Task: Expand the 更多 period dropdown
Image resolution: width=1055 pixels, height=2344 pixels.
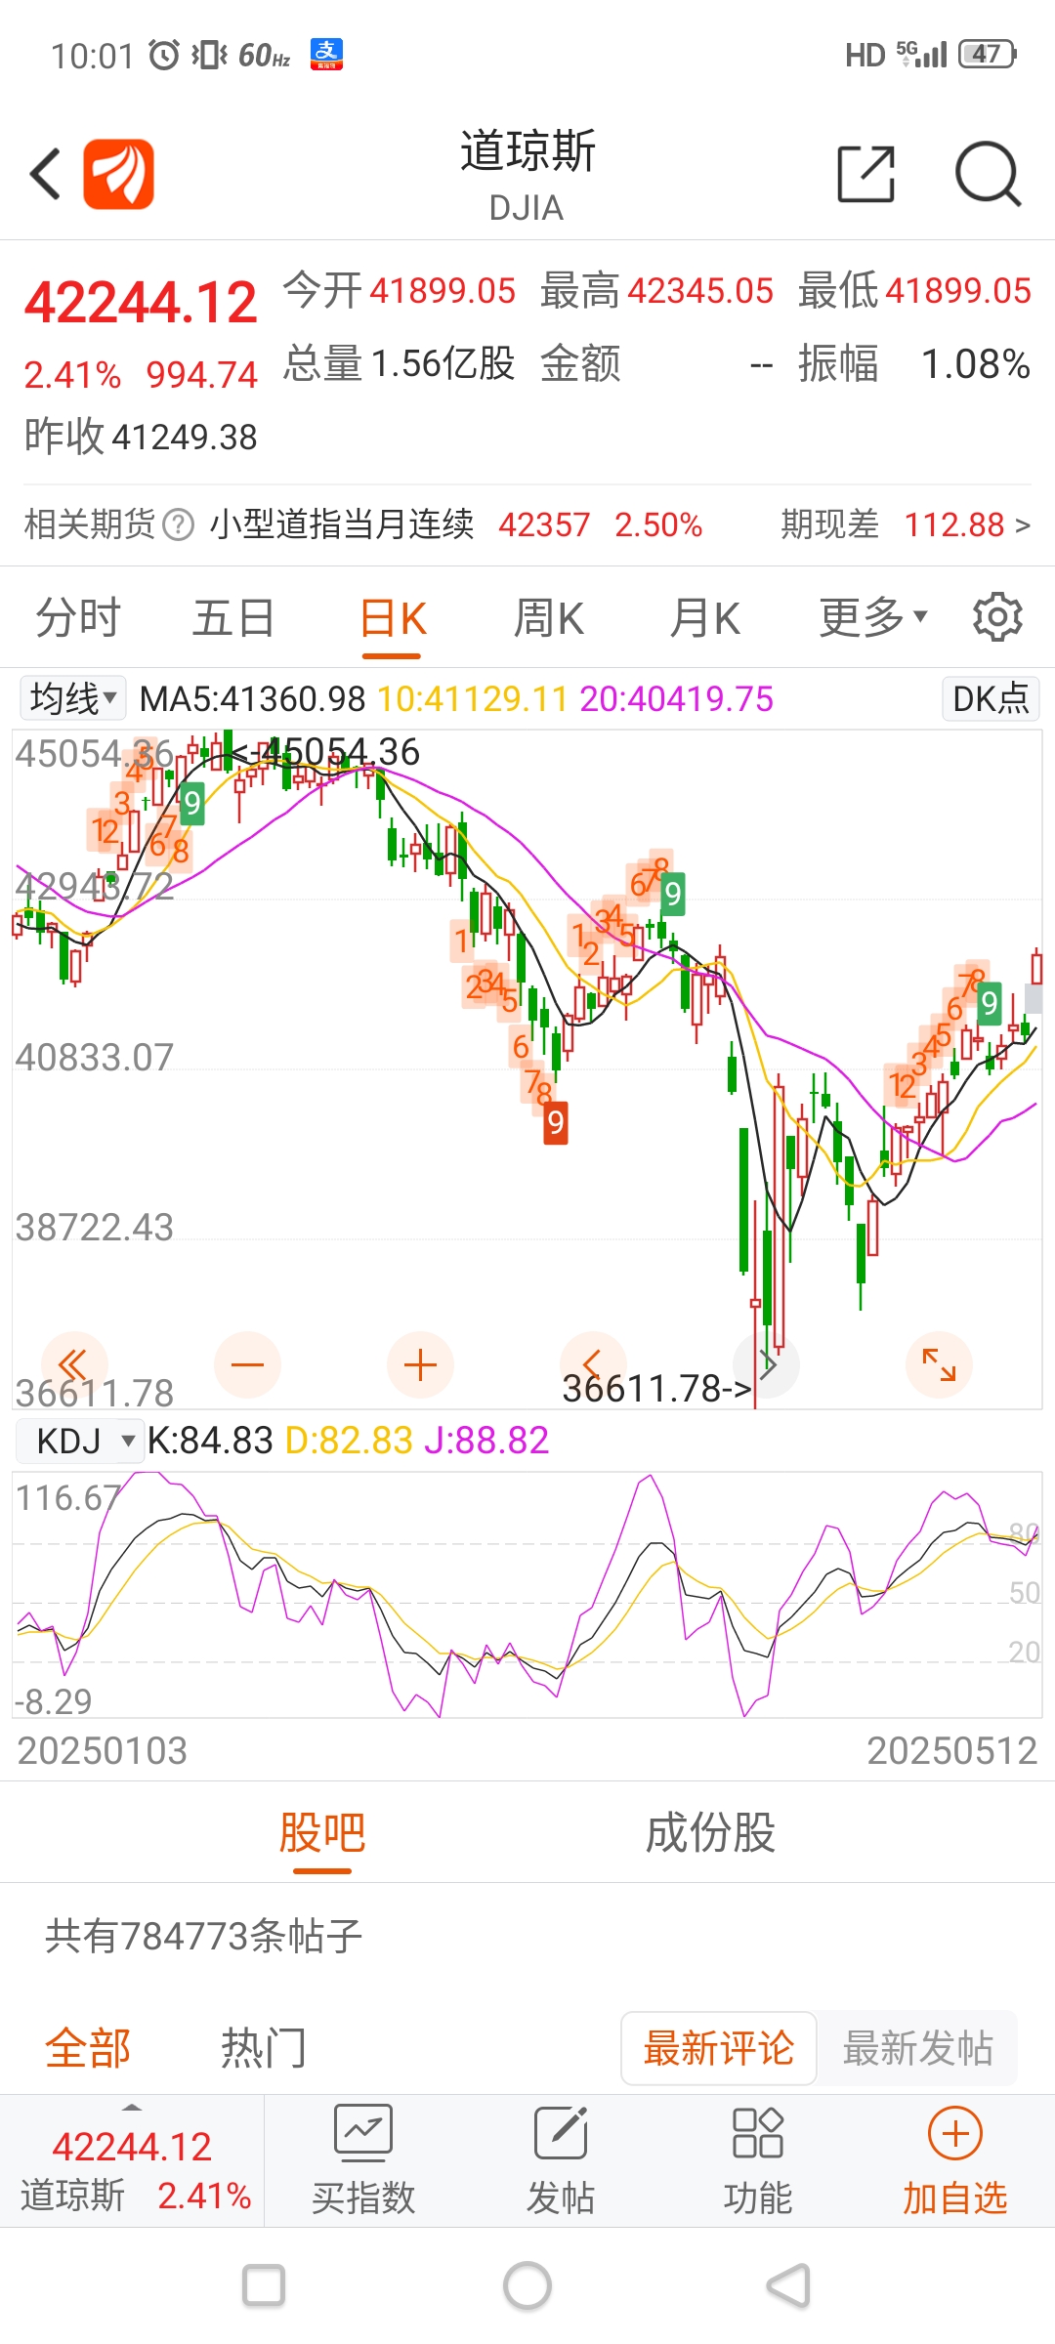Action: coord(872,617)
